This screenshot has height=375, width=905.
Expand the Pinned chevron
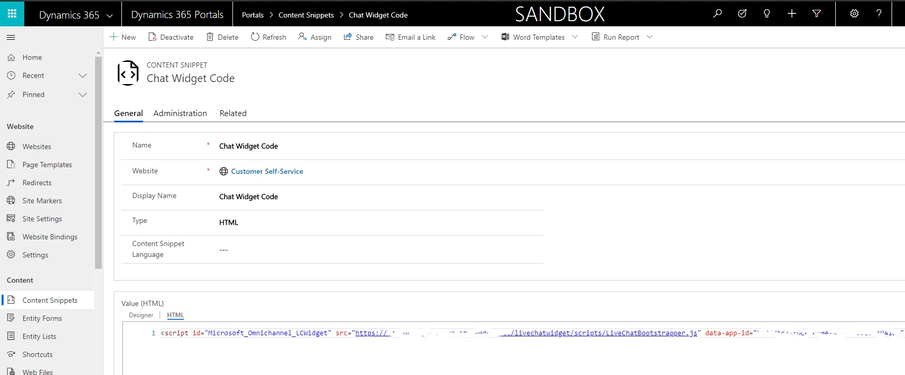tap(83, 95)
